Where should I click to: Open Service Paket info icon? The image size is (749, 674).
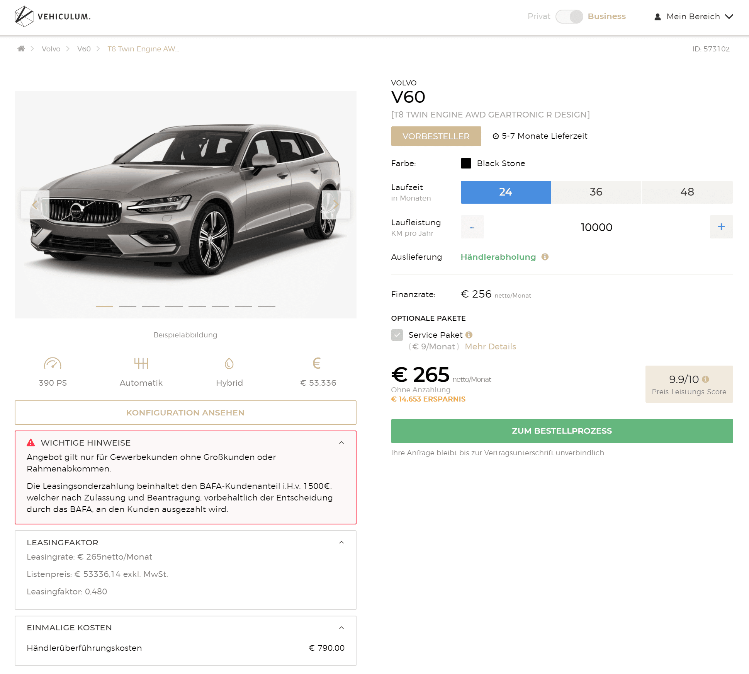(469, 335)
